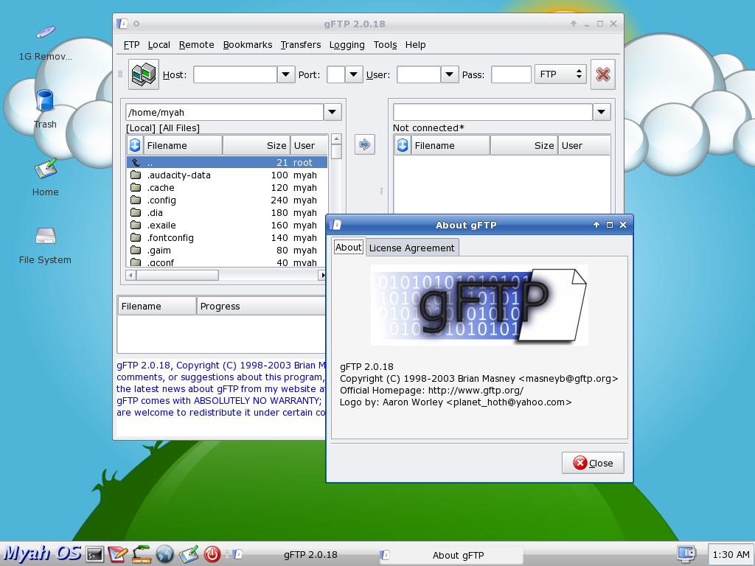Click the network drive icon in taskbar
755x566 pixels.
[x=142, y=554]
